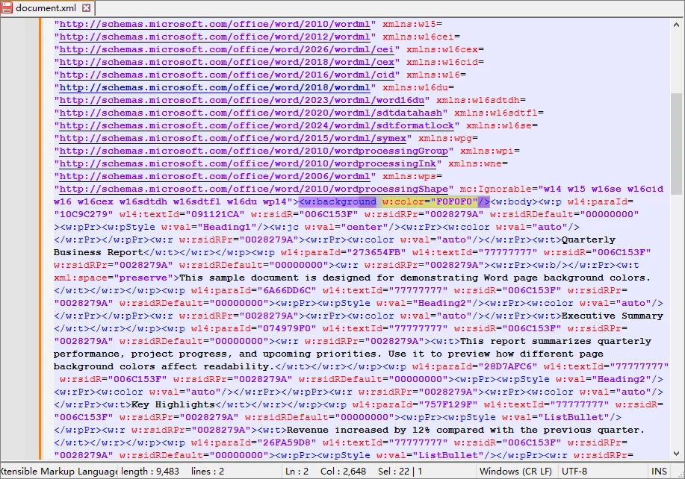Image resolution: width=685 pixels, height=479 pixels.
Task: Click the "26FA59D8" paraId value
Action: coord(286,442)
